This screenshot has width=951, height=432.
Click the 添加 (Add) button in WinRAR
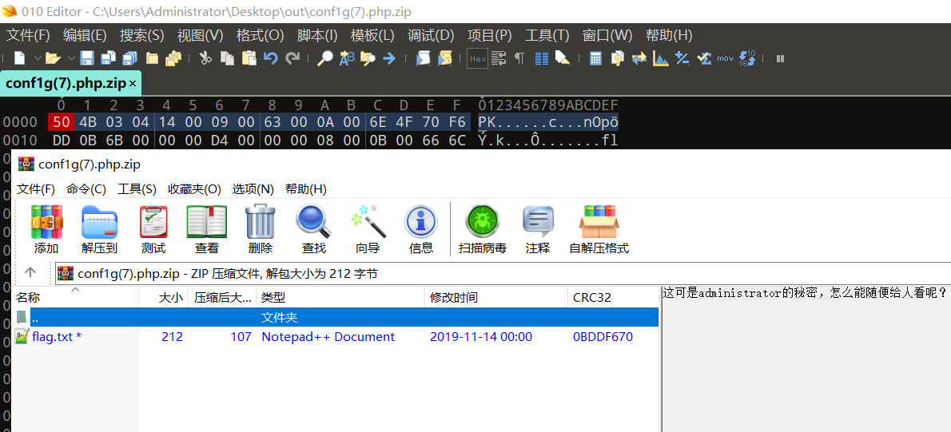(46, 229)
